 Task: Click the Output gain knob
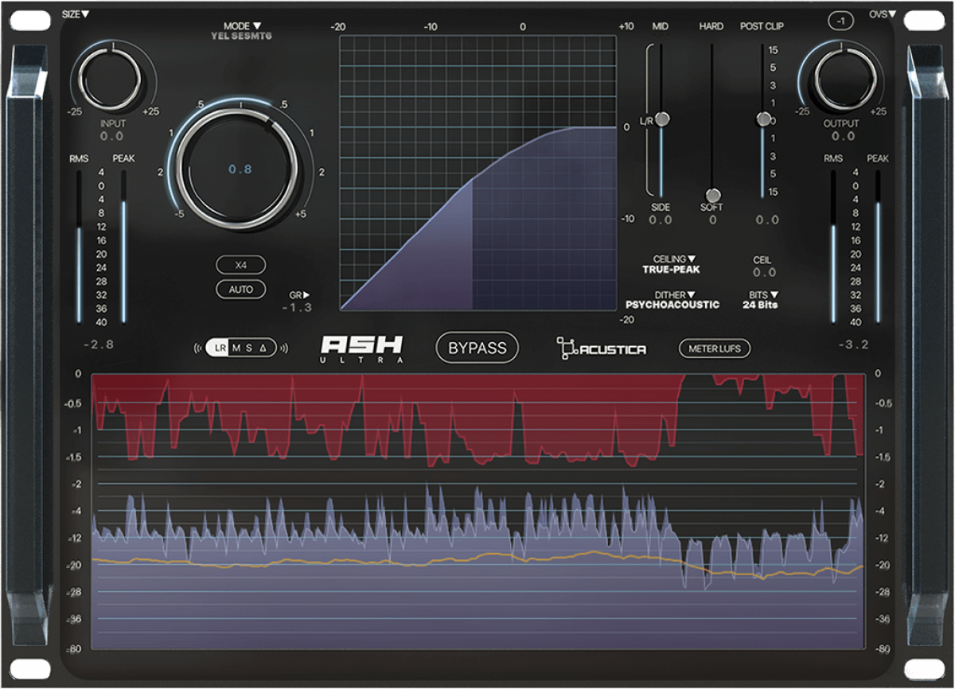(x=841, y=80)
